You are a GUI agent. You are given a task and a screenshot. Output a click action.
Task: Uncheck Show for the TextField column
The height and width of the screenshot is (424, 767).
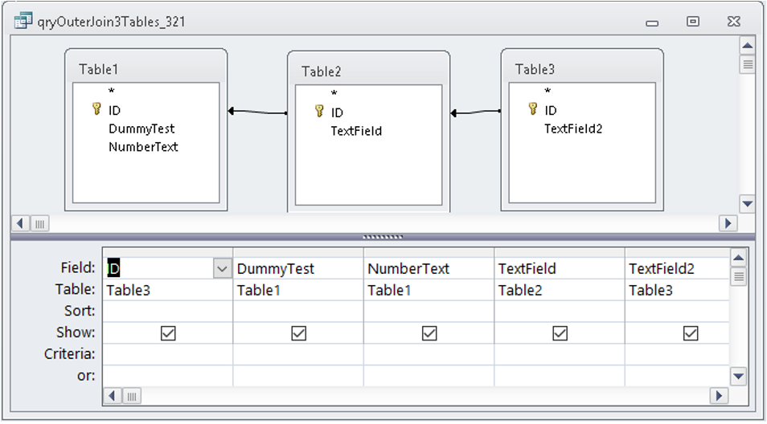tap(560, 333)
